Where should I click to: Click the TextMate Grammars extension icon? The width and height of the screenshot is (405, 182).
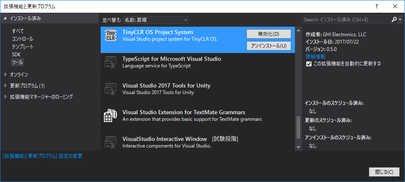point(110,115)
